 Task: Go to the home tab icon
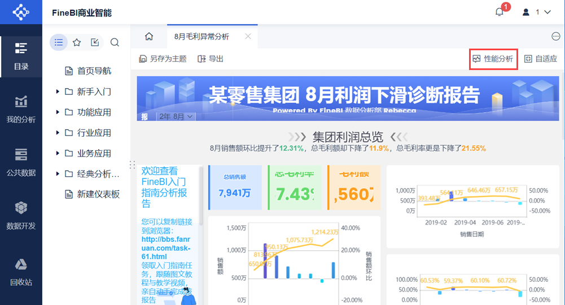(x=149, y=36)
